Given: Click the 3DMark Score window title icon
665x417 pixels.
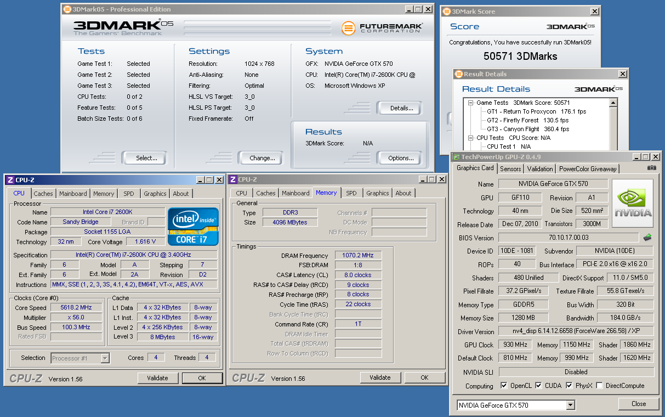Looking at the screenshot, I should click(446, 12).
